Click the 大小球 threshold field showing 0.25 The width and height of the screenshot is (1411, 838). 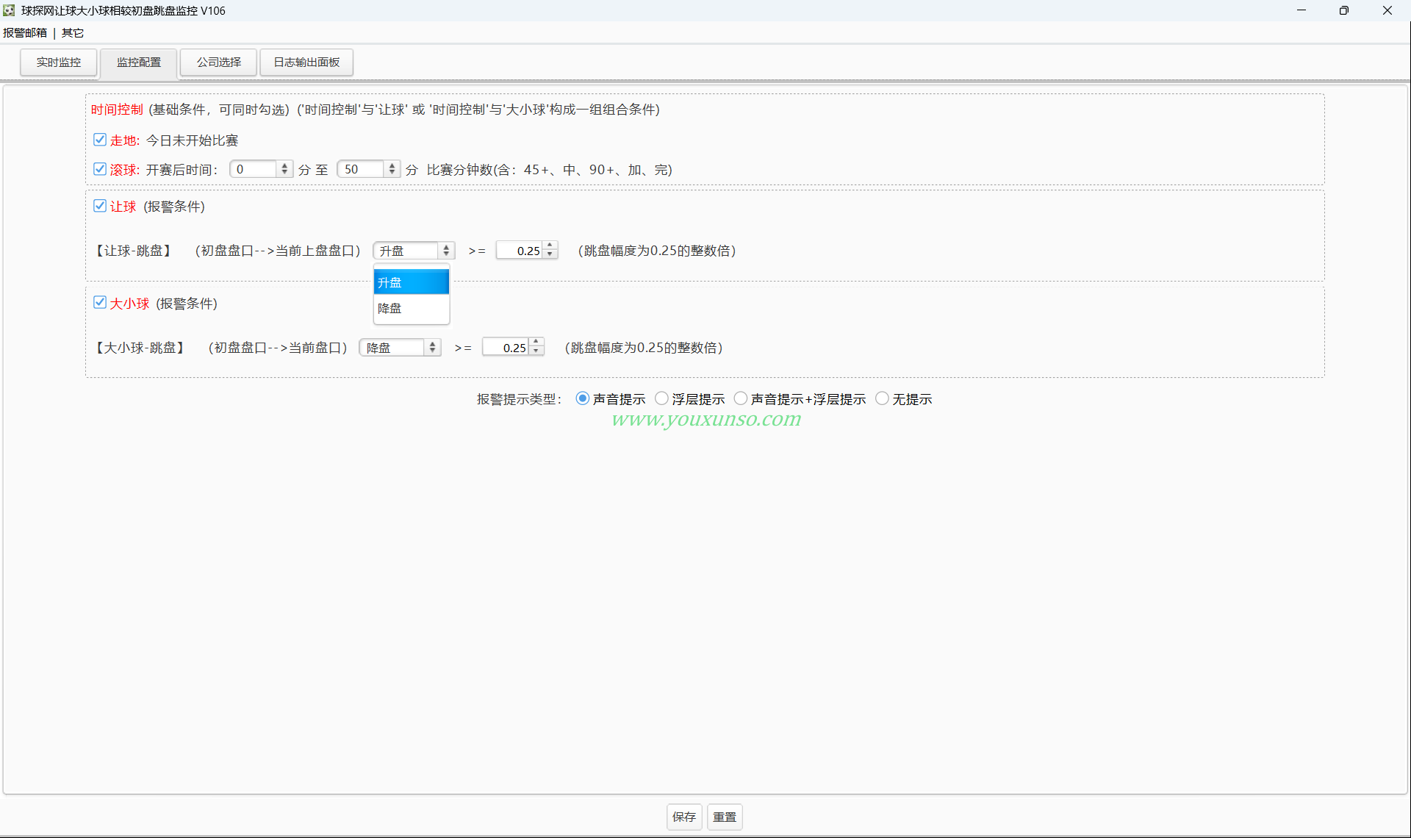point(506,348)
